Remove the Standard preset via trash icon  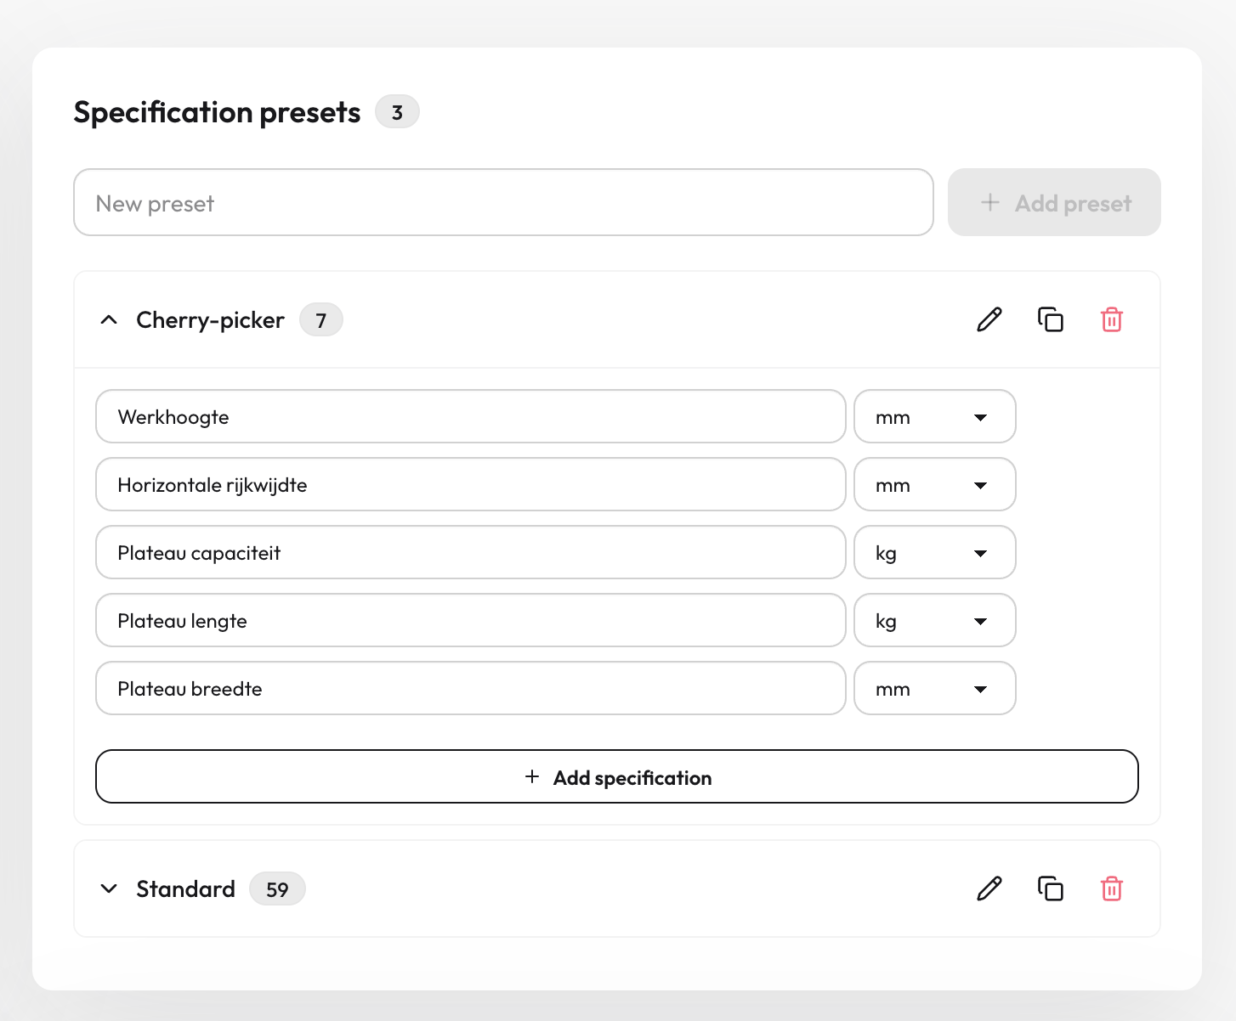tap(1111, 888)
